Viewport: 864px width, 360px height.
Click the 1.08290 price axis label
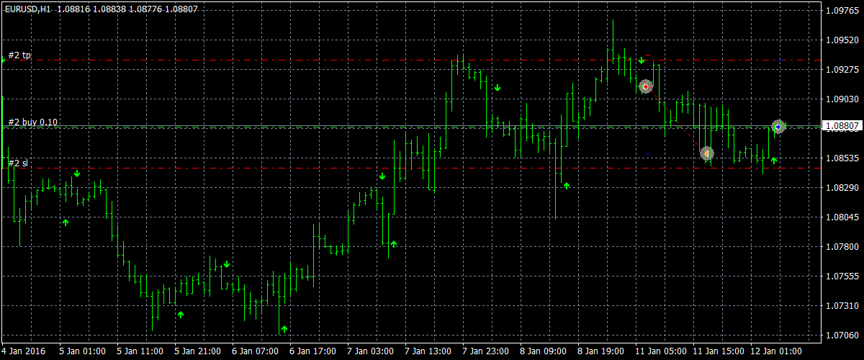pos(843,187)
